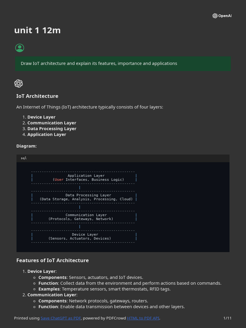Click the "(Sensors, Actuators, Devices)" diagram text

click(x=80, y=238)
